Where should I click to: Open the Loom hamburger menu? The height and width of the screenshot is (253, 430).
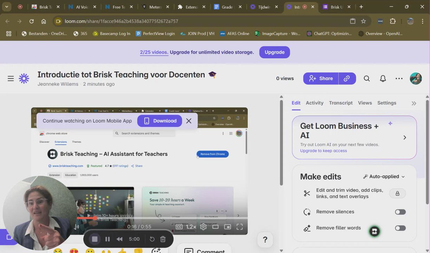coord(11,79)
